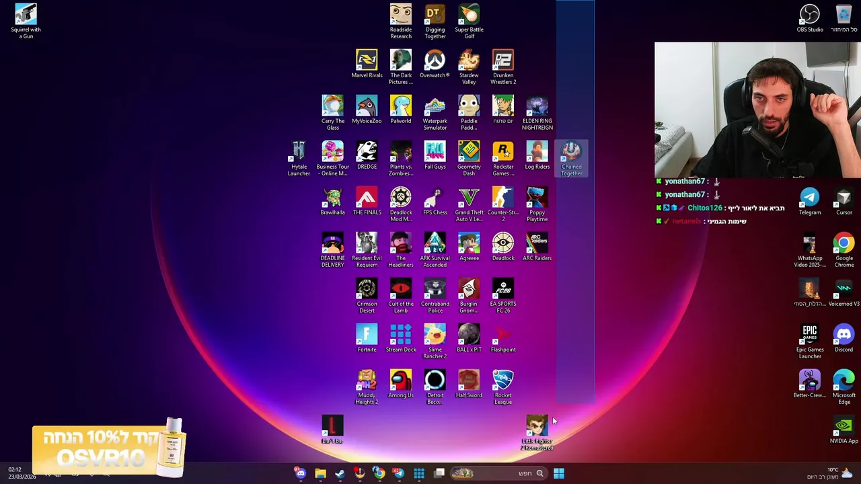Viewport: 861px width, 484px height.
Task: Open the Little Fighter 2 Remastered icon
Action: [x=537, y=433]
